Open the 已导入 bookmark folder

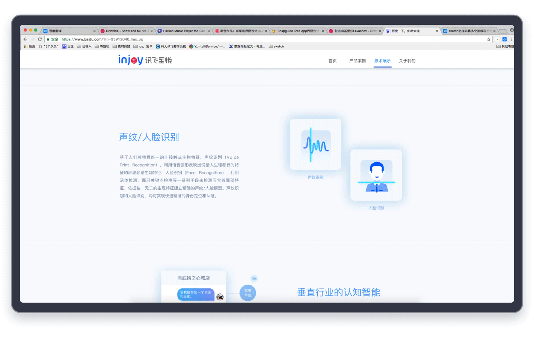[x=84, y=46]
